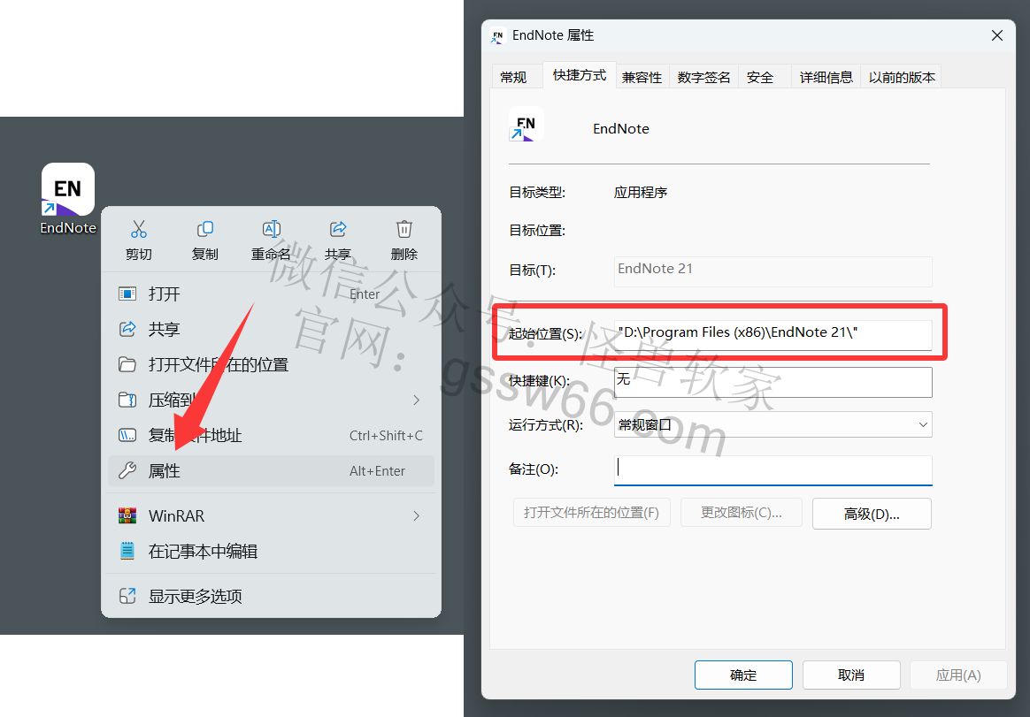Click the Copy (复制) icon

point(205,230)
